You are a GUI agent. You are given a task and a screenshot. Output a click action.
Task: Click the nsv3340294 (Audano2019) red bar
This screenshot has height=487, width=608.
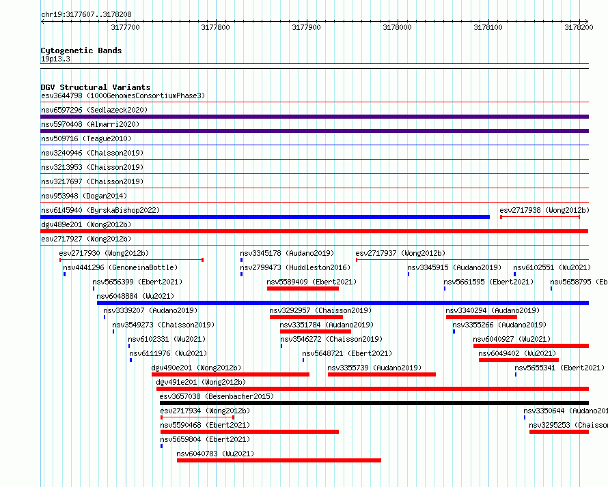click(x=481, y=317)
